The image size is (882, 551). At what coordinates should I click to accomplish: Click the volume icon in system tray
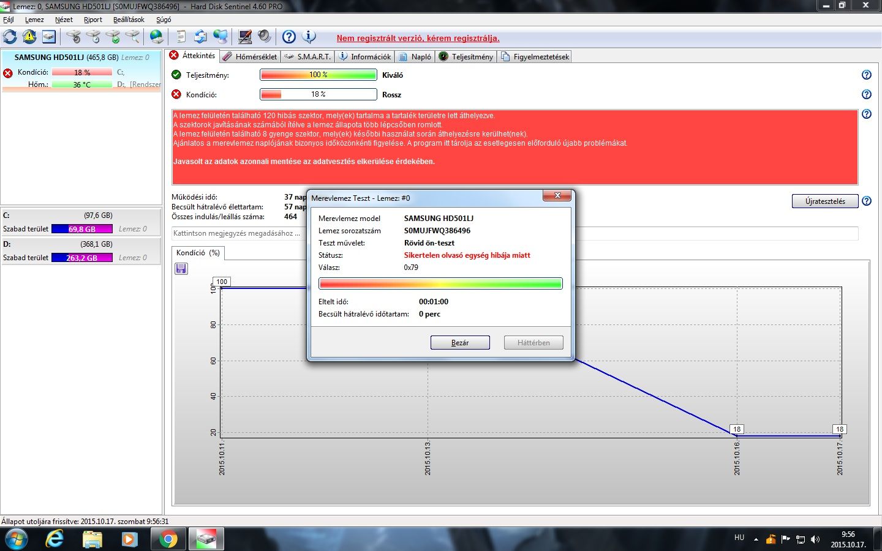coord(815,539)
